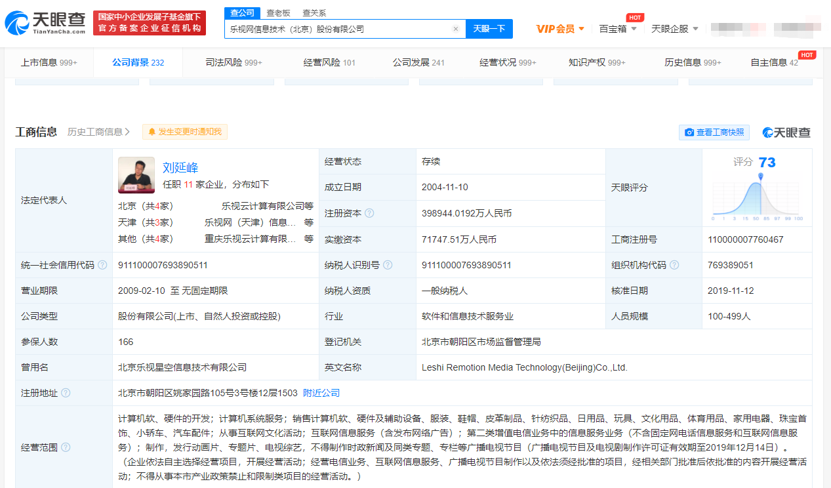Select the 组织机构代码 value 769389051
Viewport: 831px width, 488px height.
click(731, 265)
